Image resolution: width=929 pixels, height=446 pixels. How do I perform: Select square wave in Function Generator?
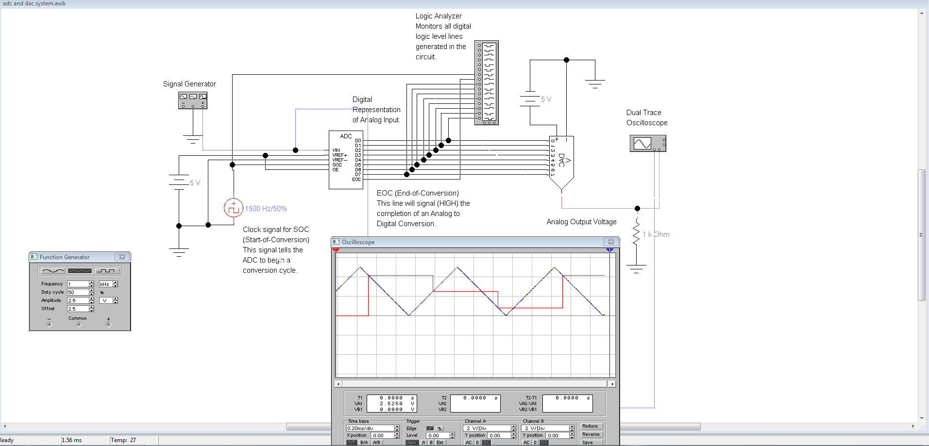[x=107, y=271]
